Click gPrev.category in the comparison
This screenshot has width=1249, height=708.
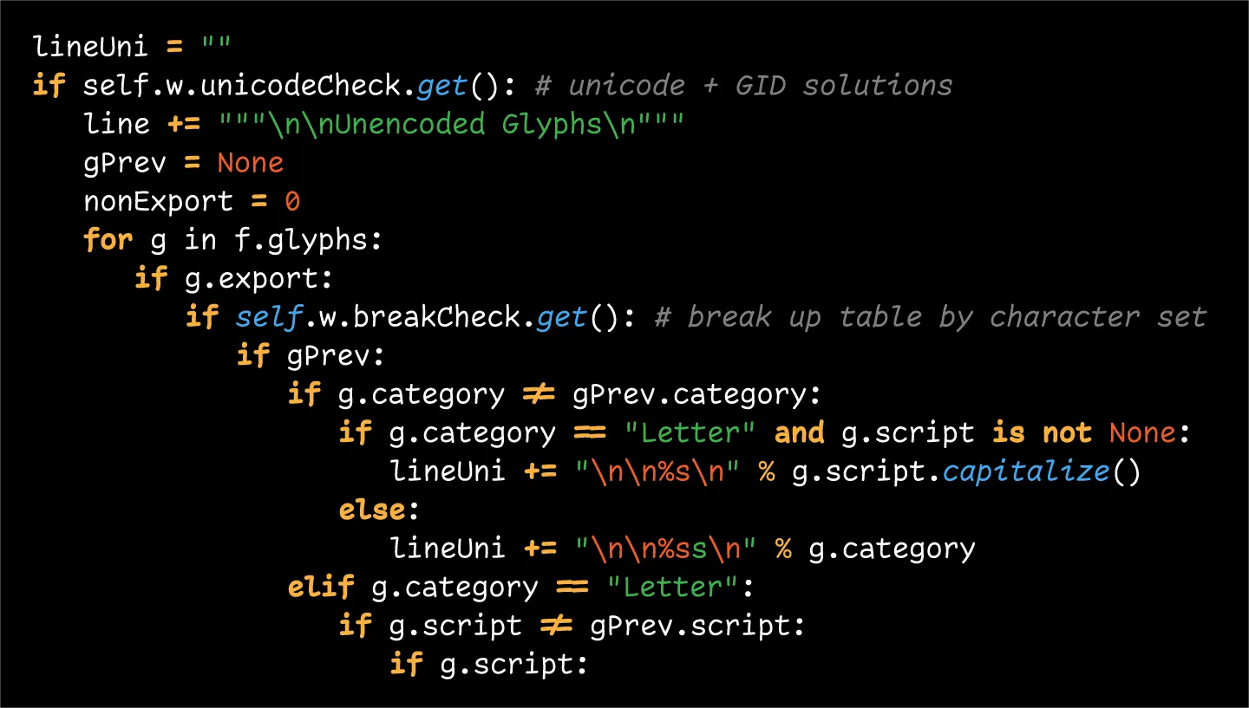[696, 394]
